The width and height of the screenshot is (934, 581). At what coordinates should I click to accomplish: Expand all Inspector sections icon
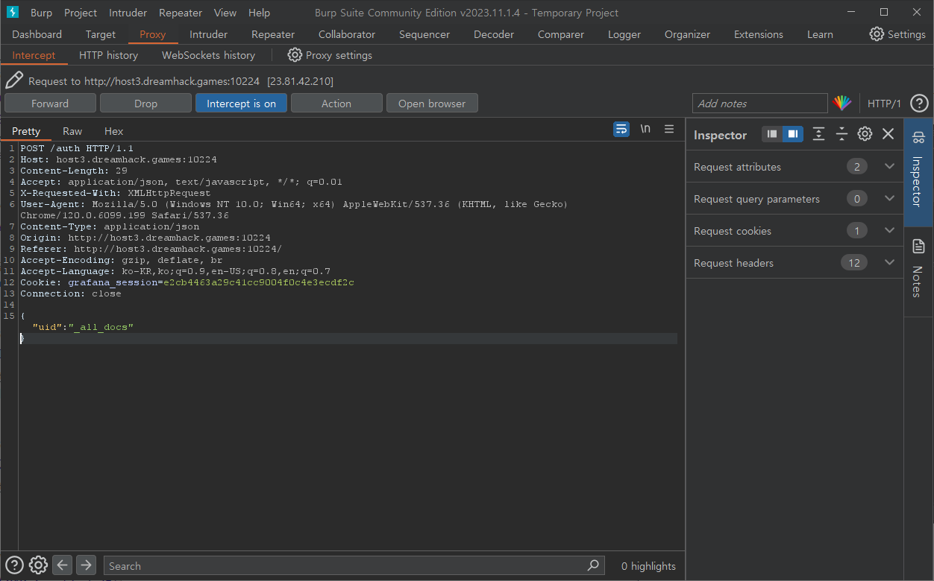coord(818,134)
